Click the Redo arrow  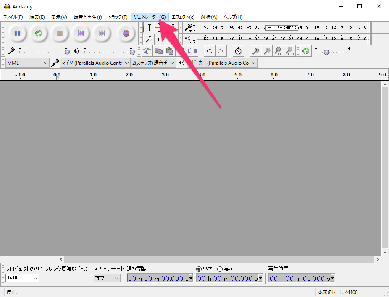click(221, 51)
